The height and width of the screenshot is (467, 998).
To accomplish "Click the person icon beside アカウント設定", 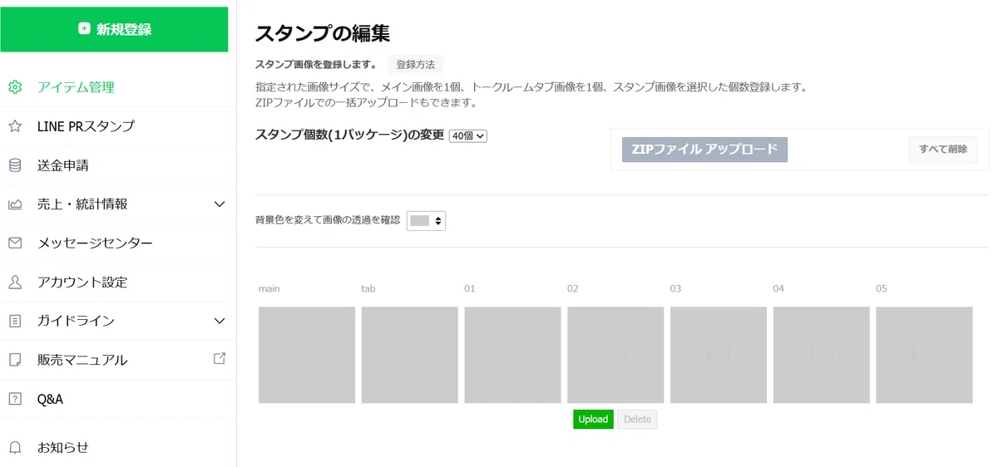I will click(x=15, y=283).
